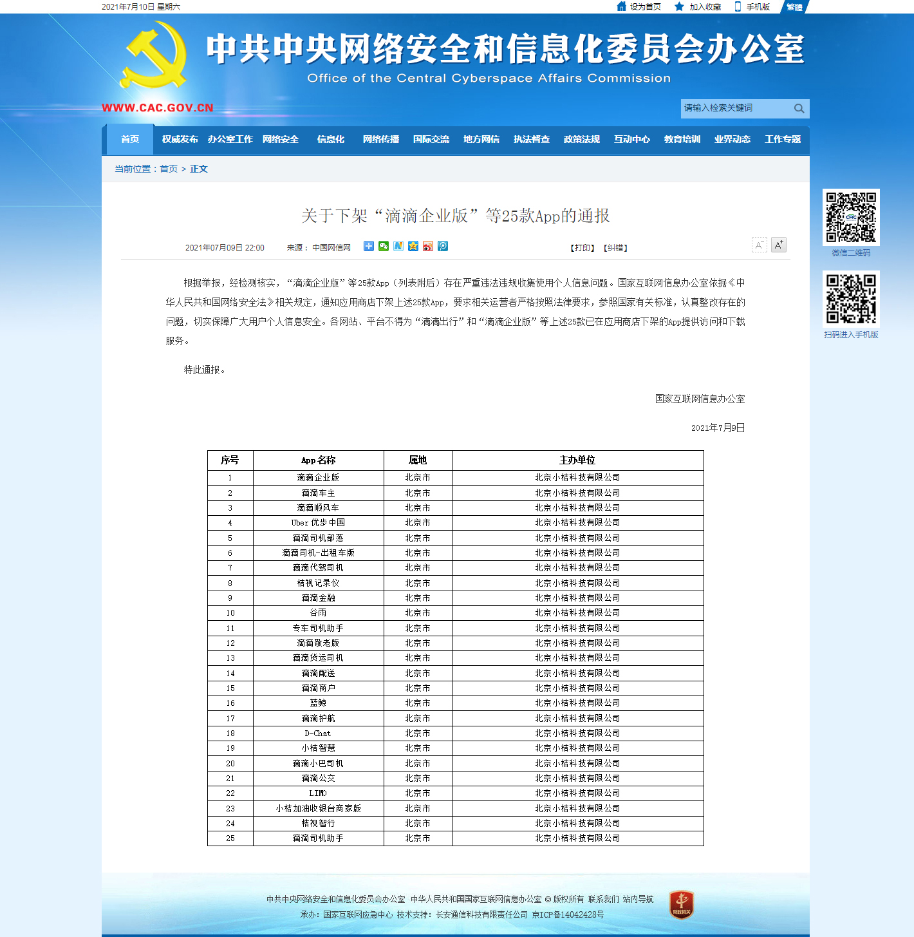Open the 办公室工作 menu
Viewport: 914px width, 937px height.
pyautogui.click(x=230, y=139)
